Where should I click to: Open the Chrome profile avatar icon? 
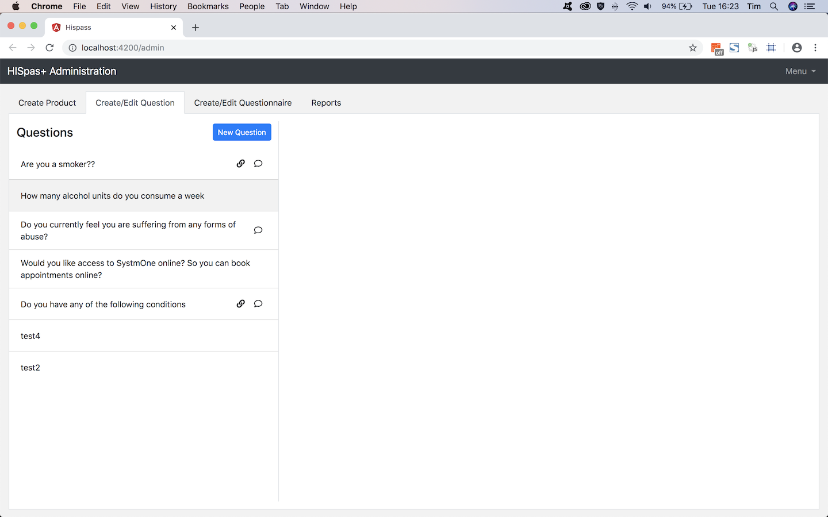click(796, 48)
